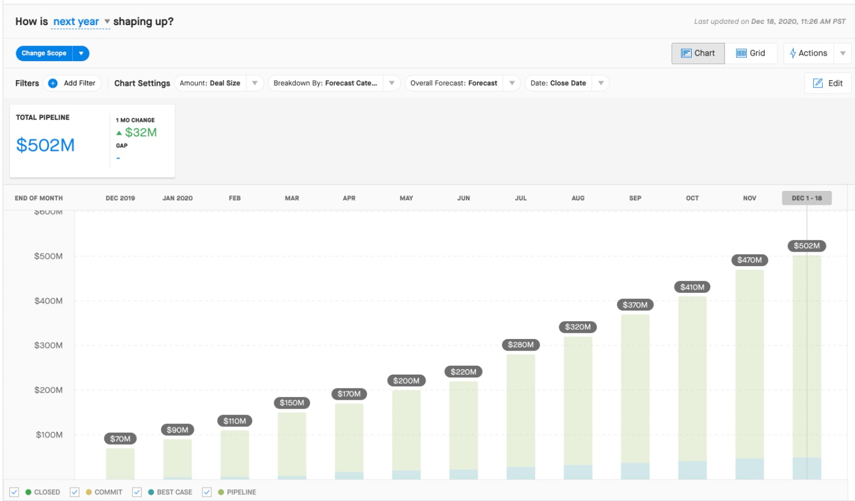The height and width of the screenshot is (501, 855).
Task: Switch to the Grid view
Action: tap(751, 53)
